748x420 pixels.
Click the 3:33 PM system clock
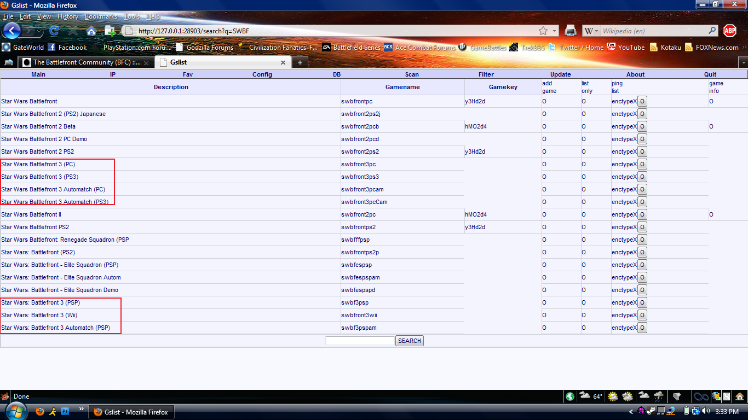click(727, 411)
